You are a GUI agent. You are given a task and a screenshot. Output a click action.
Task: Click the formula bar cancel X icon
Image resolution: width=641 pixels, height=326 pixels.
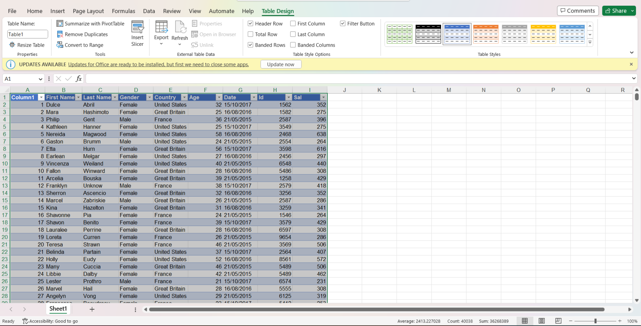(58, 79)
